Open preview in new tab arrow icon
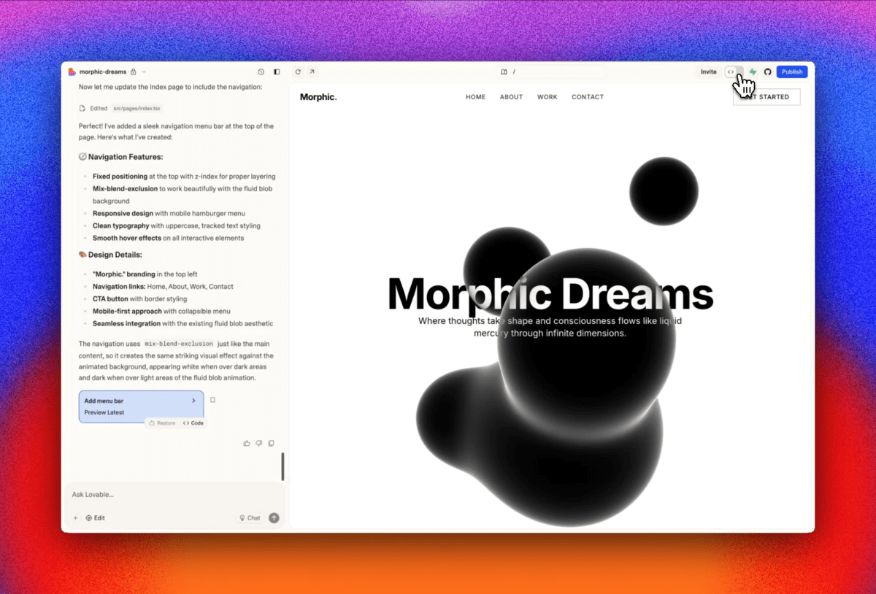The height and width of the screenshot is (594, 876). 312,72
